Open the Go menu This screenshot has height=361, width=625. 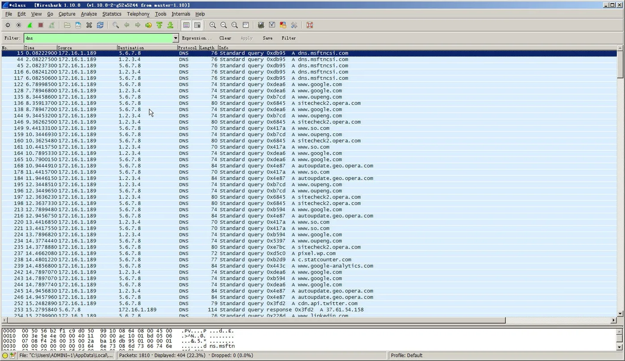50,14
